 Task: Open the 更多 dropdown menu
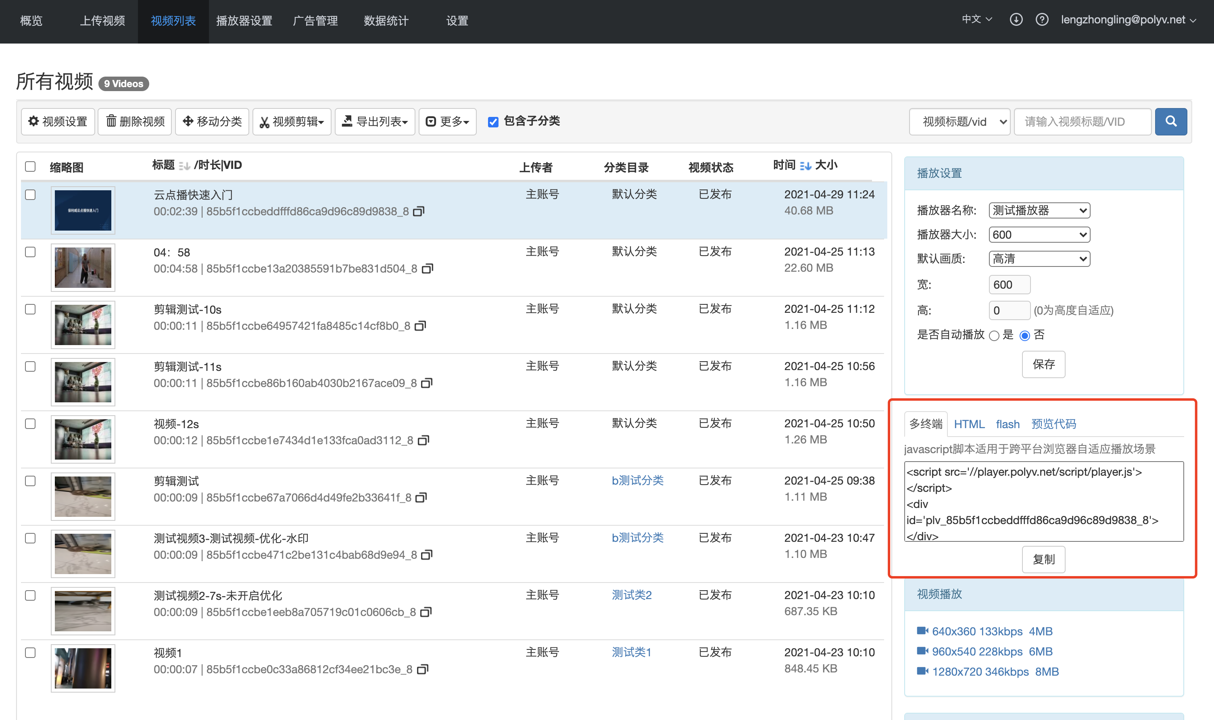(447, 121)
